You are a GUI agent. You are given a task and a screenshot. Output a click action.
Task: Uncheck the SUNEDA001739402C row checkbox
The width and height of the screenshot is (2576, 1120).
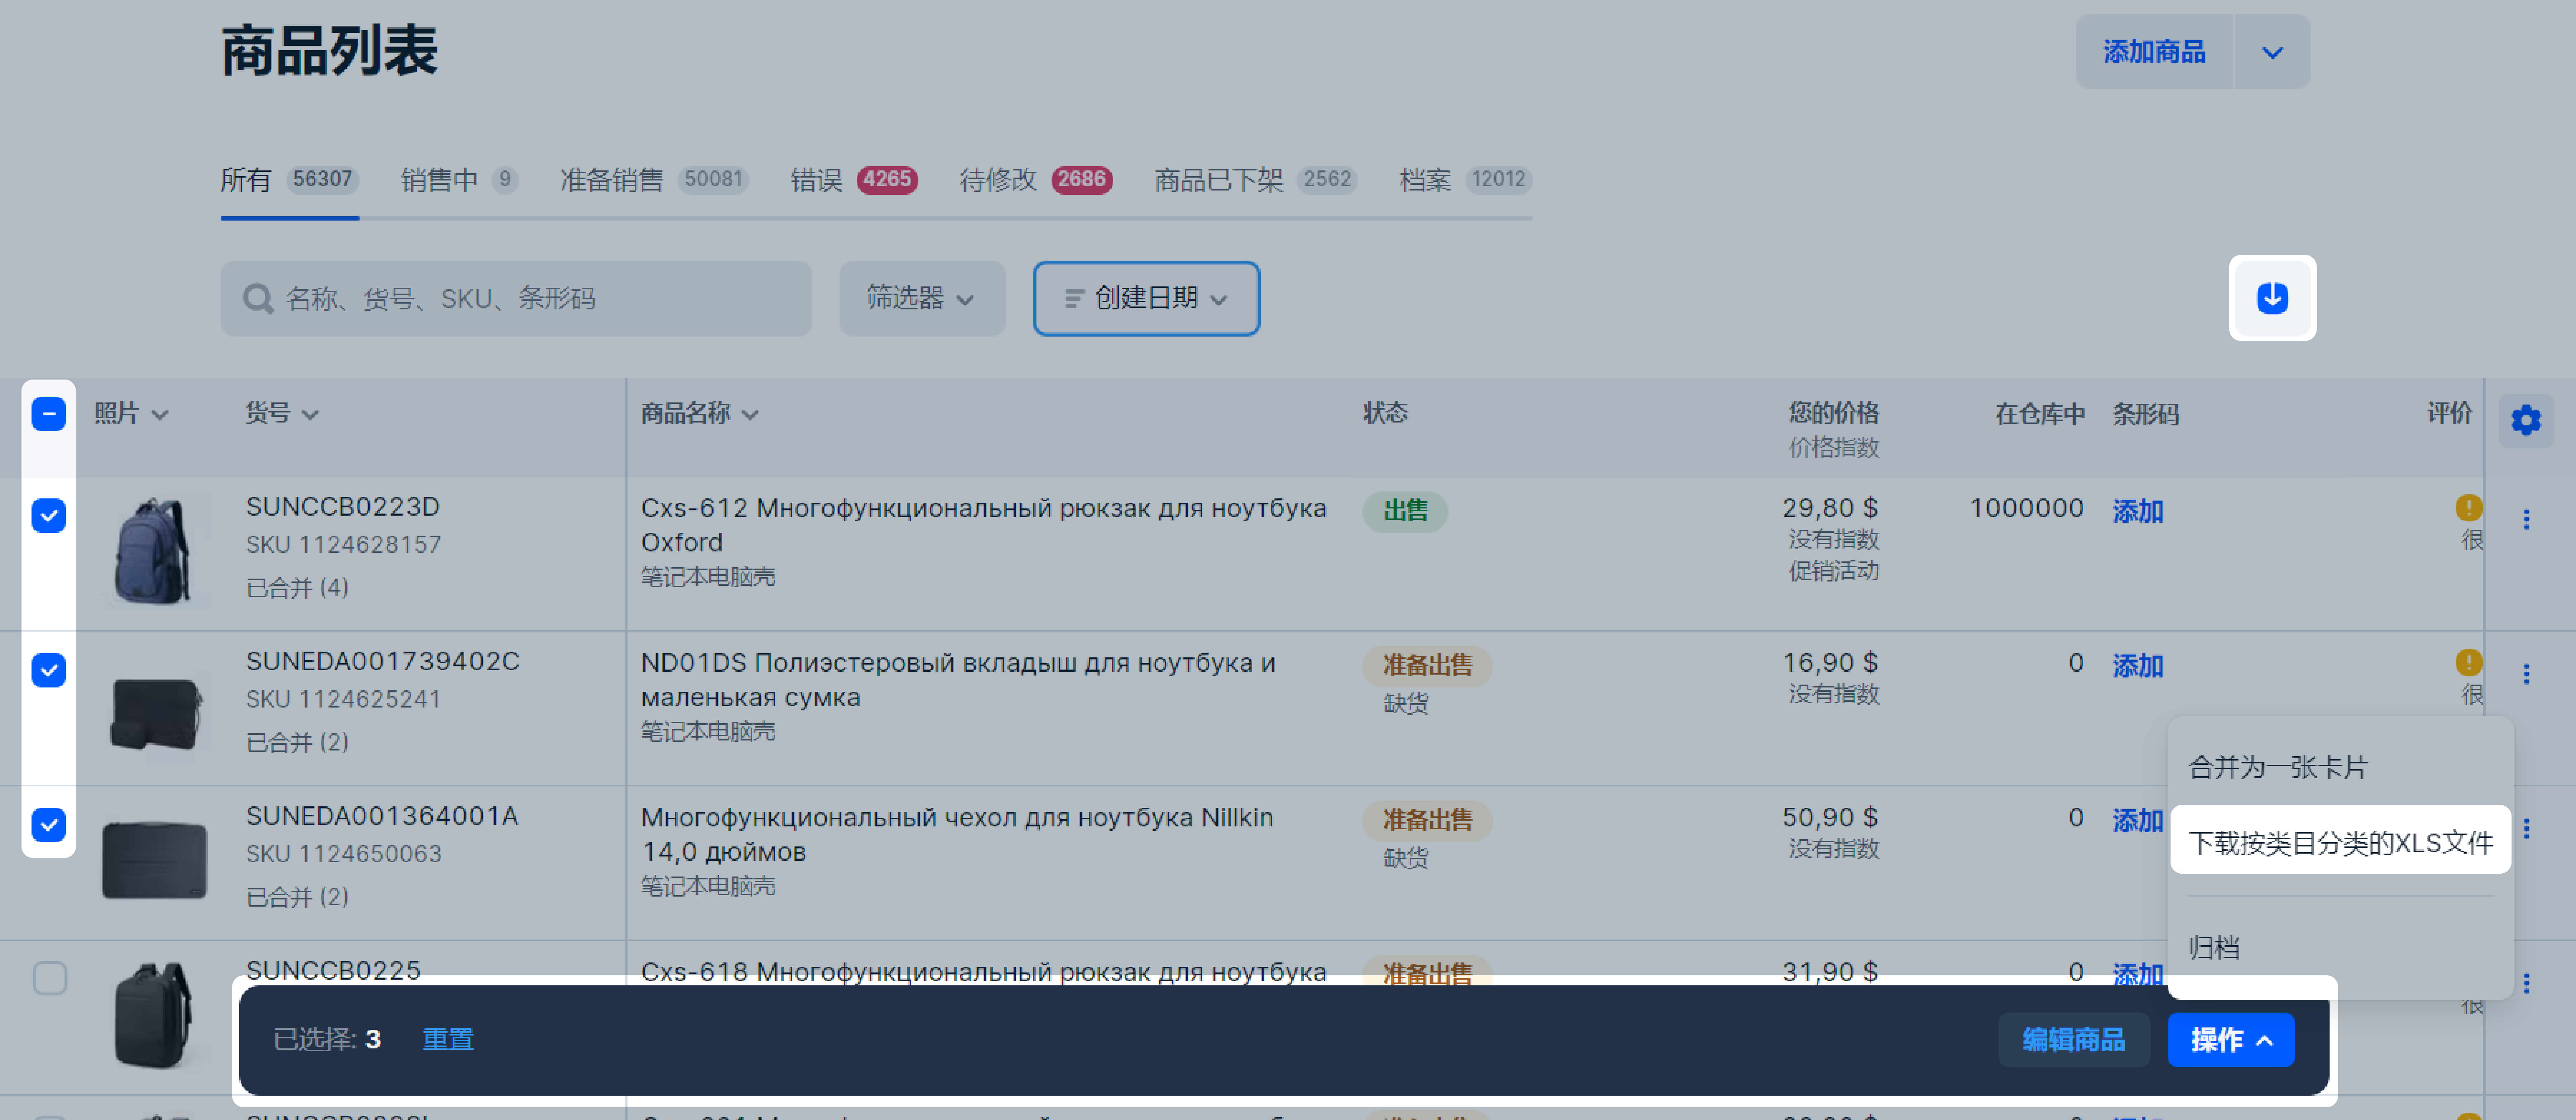[49, 670]
